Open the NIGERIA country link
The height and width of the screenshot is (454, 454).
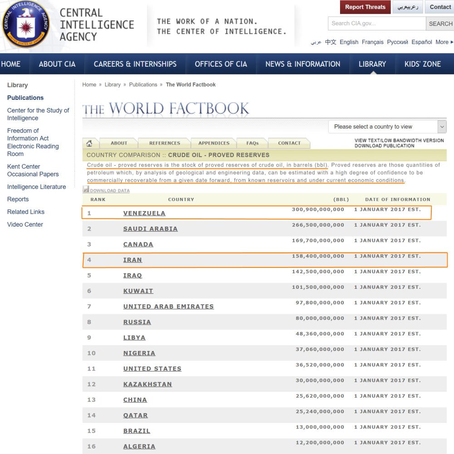(x=139, y=353)
